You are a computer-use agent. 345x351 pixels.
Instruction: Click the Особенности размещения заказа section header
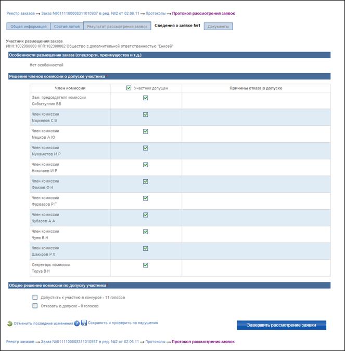(169, 55)
